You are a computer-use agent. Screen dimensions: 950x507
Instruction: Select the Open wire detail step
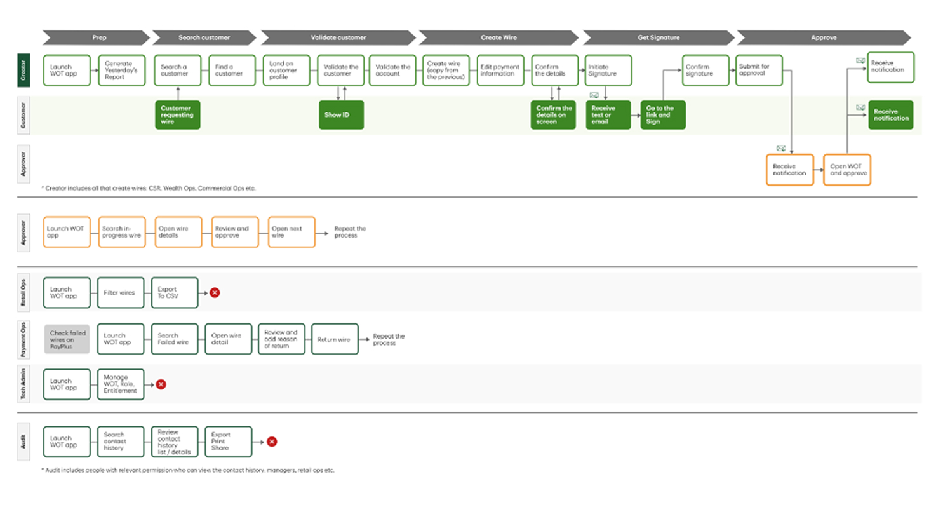(x=228, y=339)
